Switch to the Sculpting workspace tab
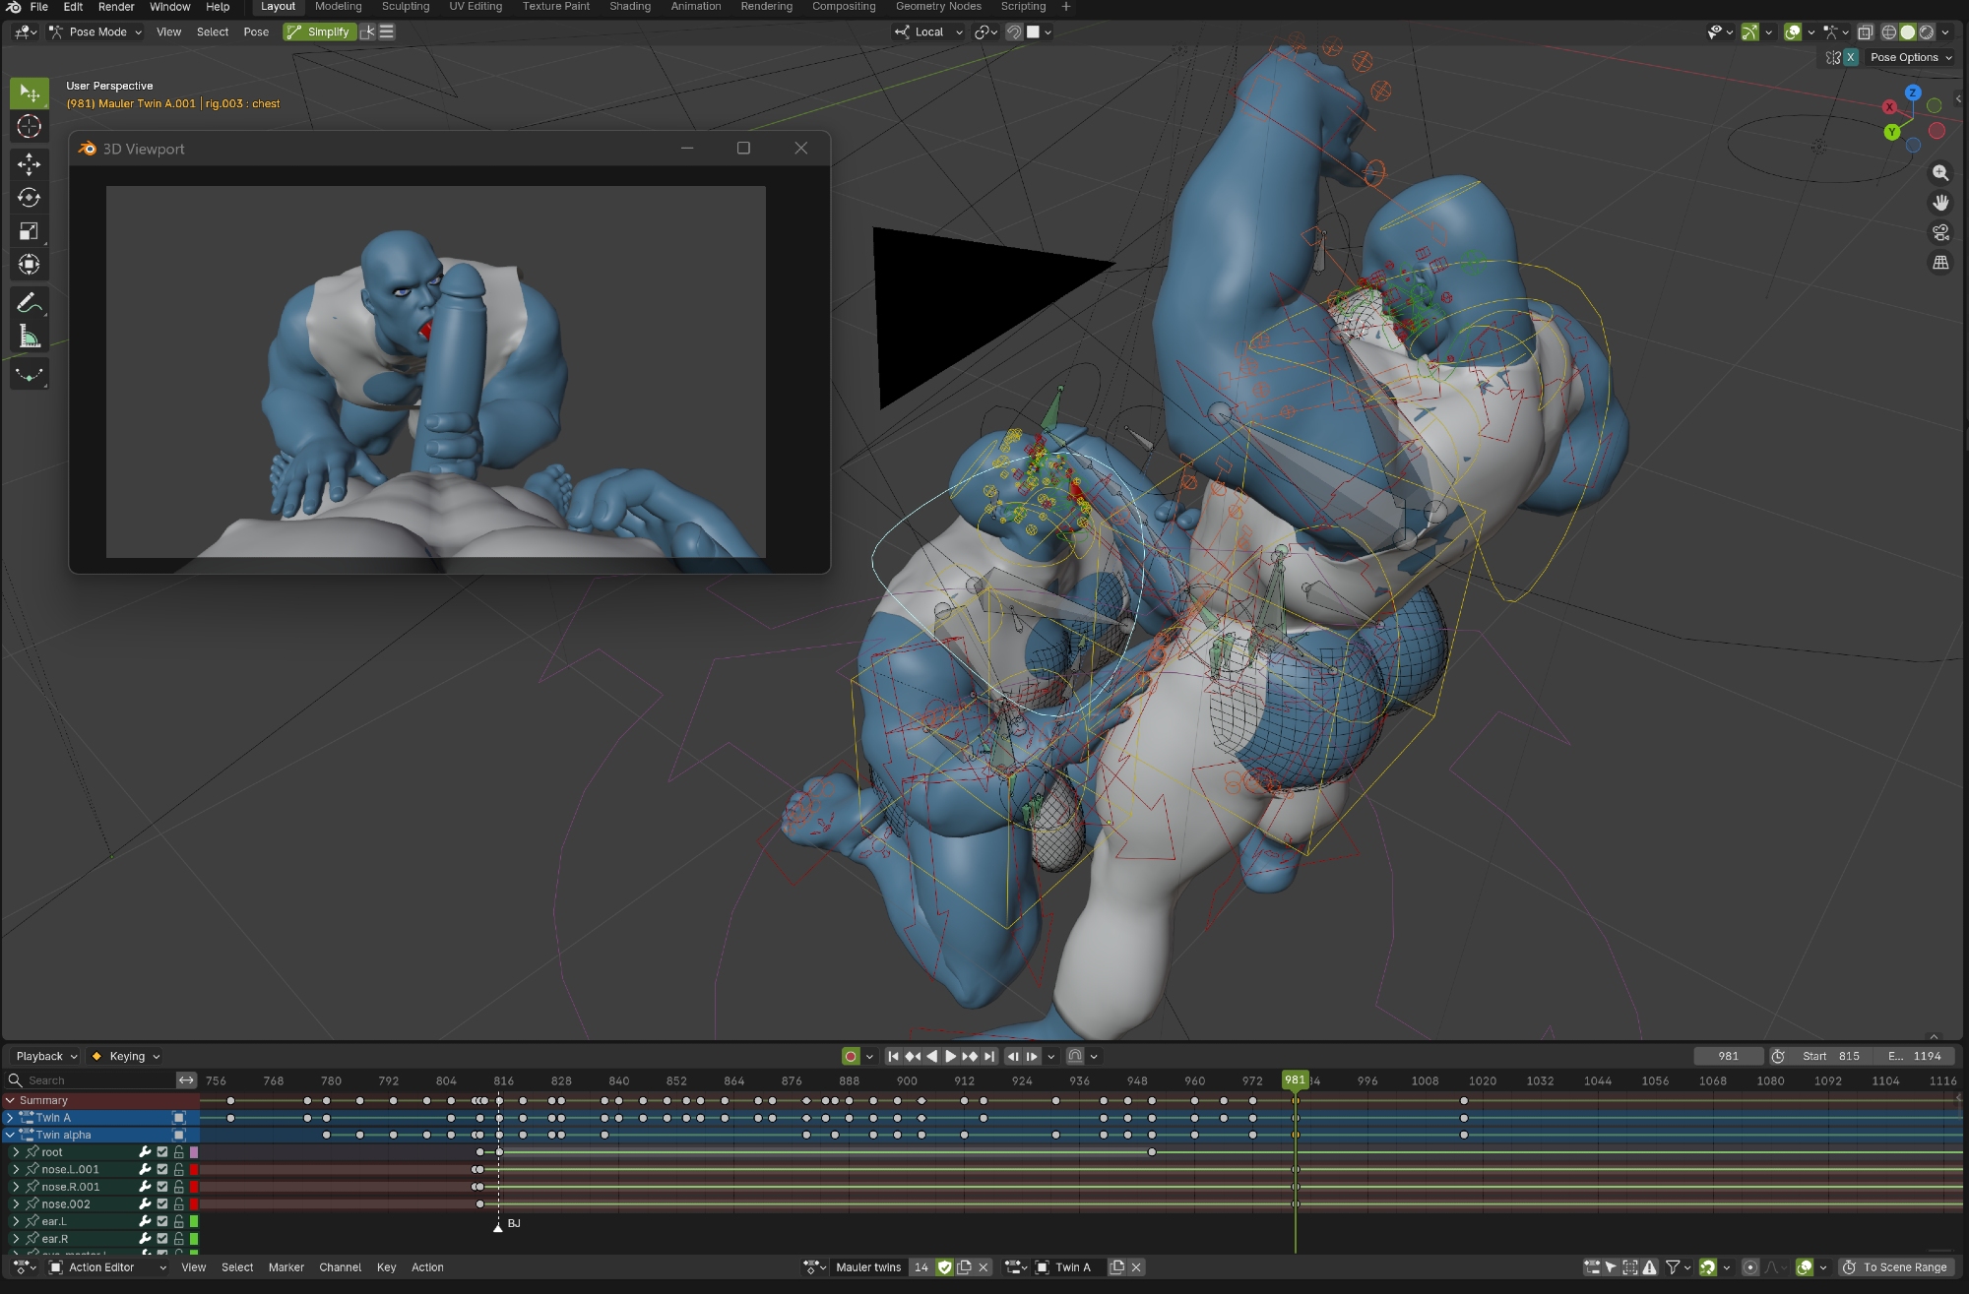Screen dimensions: 1969x1294 [405, 7]
